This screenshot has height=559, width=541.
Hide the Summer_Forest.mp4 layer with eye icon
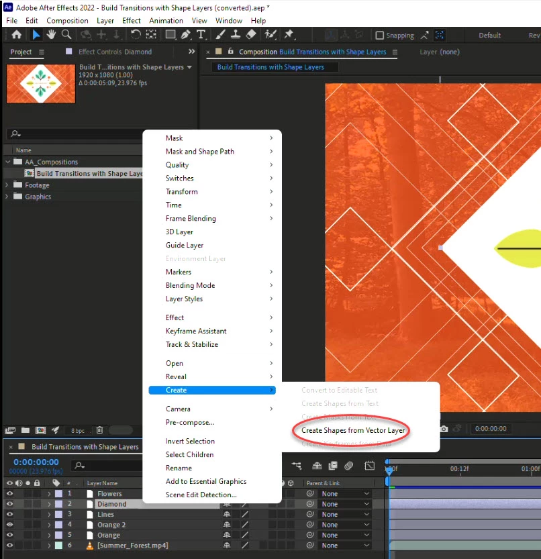[9, 546]
